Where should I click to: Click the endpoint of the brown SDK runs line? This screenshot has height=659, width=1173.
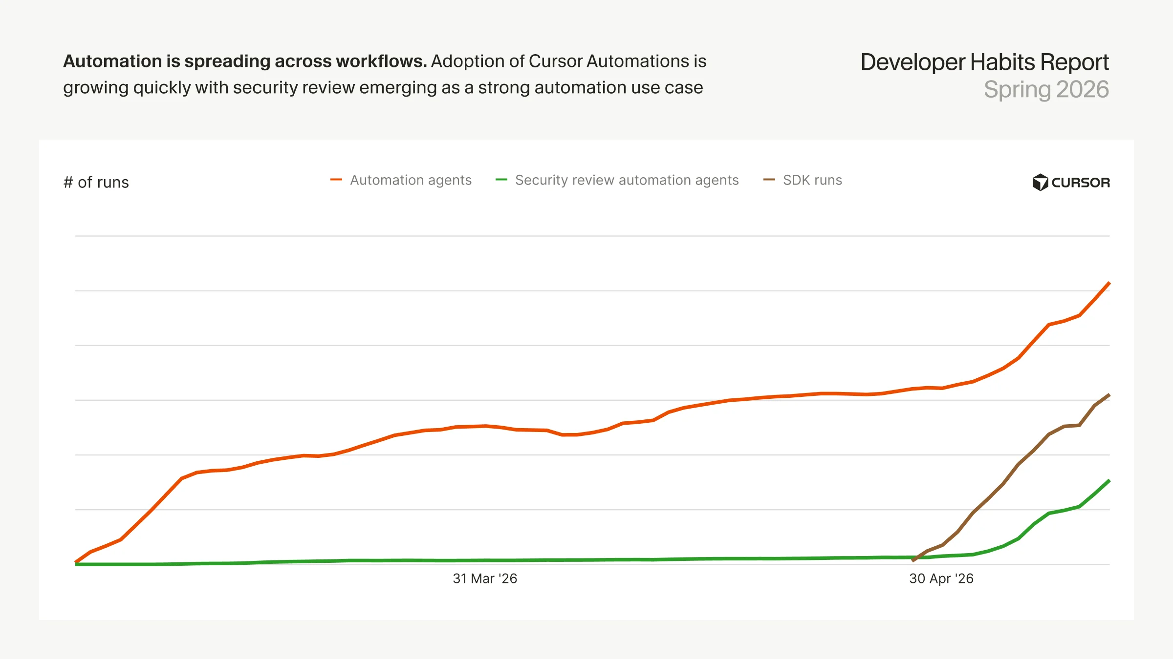point(1109,394)
